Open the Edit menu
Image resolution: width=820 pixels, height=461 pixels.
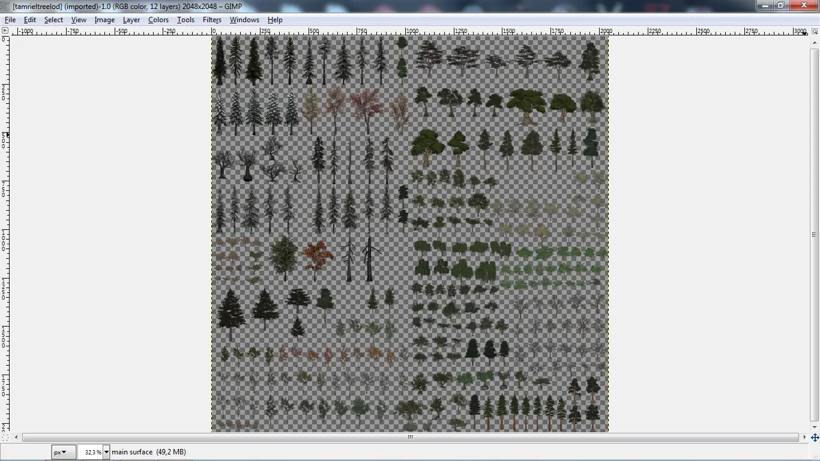tap(30, 20)
